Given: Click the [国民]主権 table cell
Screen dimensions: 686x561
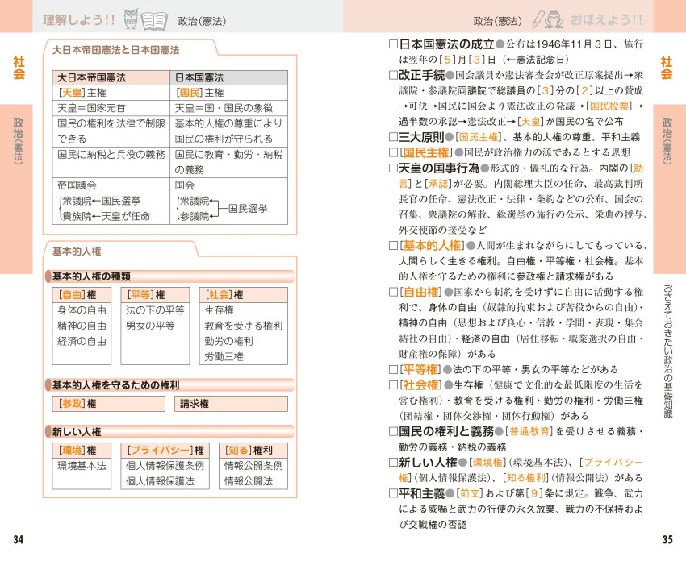Looking at the screenshot, I should (x=229, y=93).
